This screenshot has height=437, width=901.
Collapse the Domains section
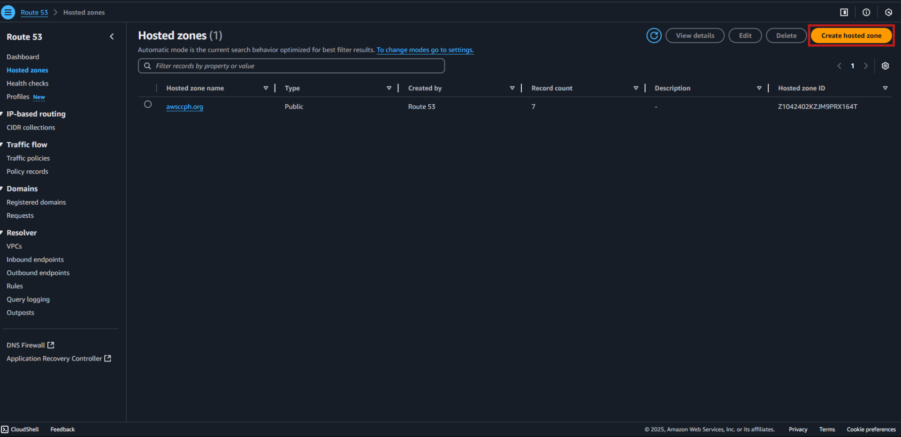pyautogui.click(x=2, y=189)
